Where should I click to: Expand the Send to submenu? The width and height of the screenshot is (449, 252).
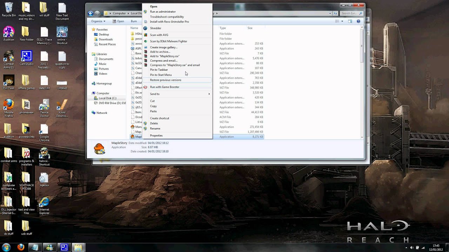coord(177,94)
